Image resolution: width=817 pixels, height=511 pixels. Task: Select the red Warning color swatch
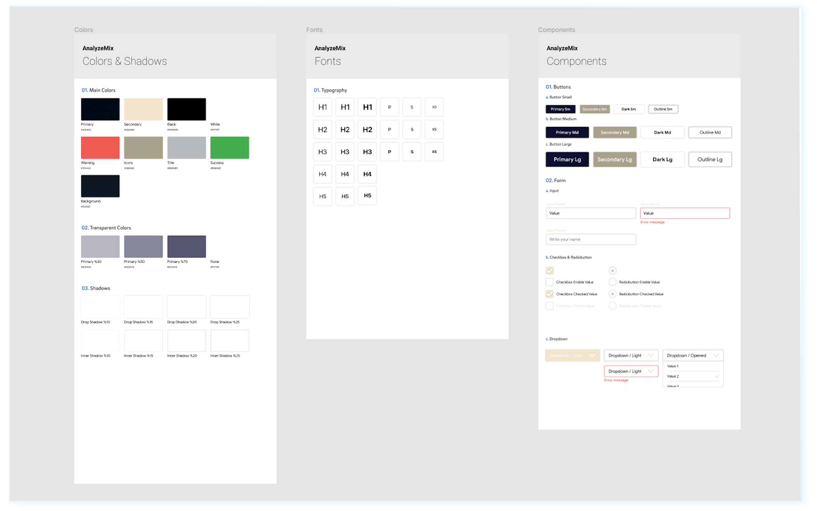[x=100, y=148]
